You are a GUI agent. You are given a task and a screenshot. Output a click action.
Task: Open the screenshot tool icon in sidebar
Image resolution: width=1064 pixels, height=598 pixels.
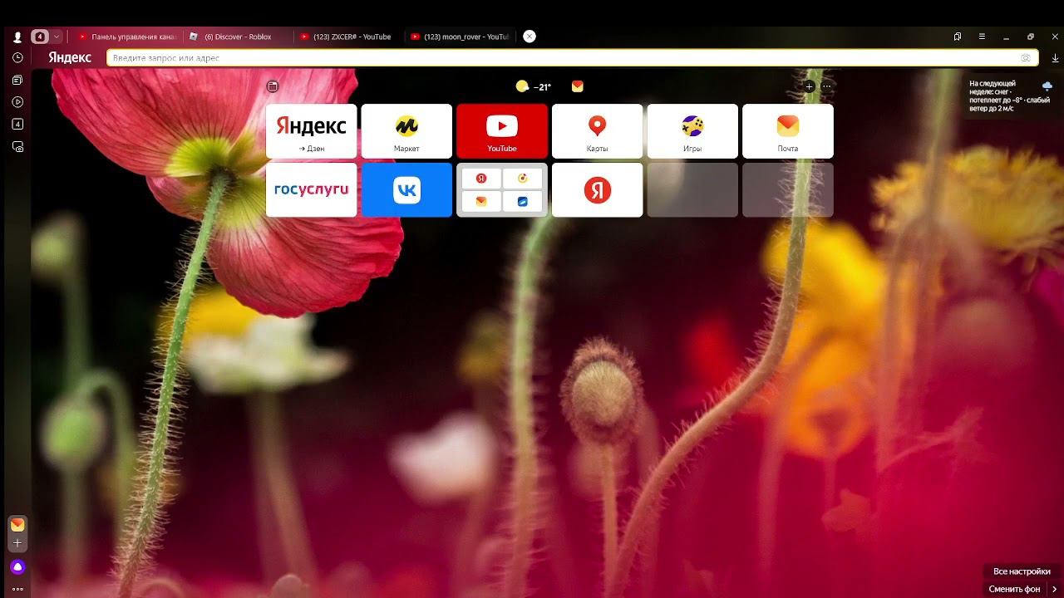click(x=17, y=147)
